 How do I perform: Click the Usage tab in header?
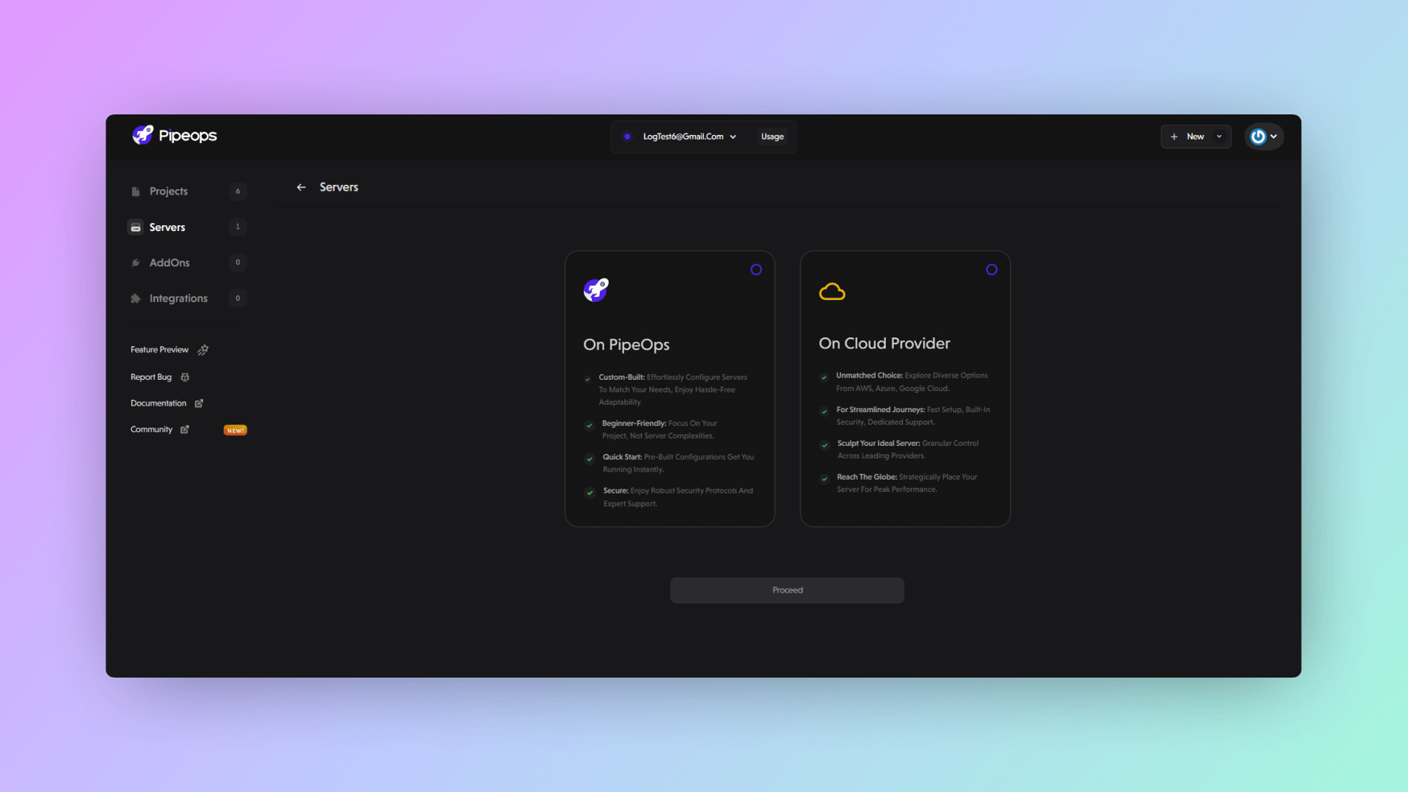point(774,136)
